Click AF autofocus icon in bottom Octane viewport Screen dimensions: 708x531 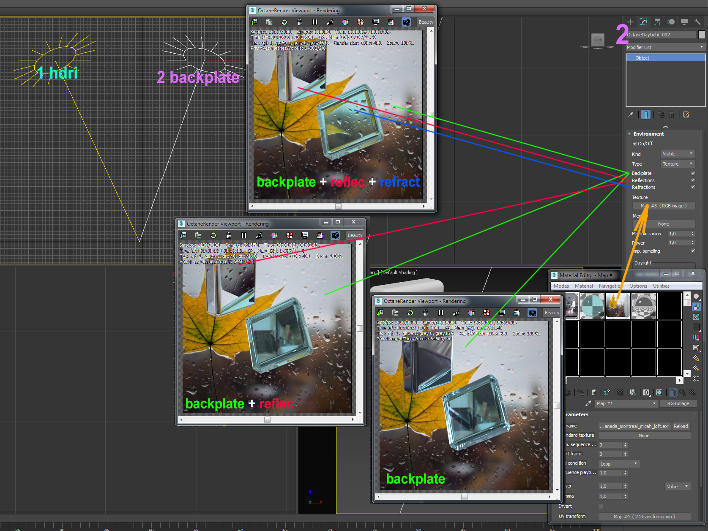456,313
